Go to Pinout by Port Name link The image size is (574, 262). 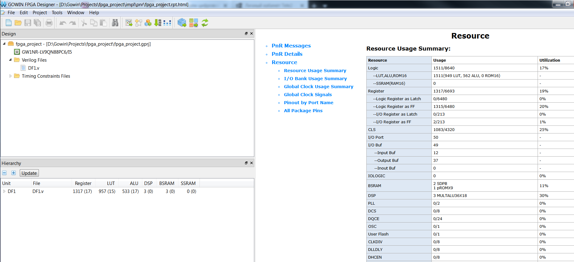click(309, 103)
